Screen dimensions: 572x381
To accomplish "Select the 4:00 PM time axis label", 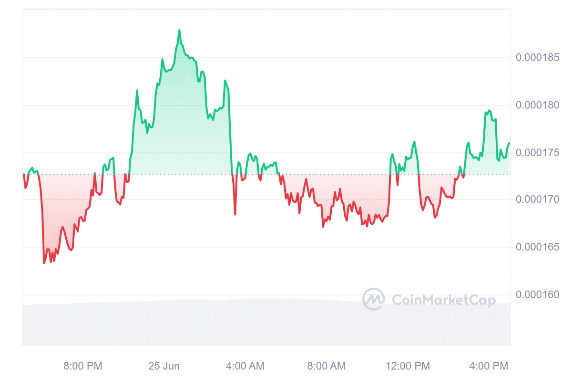I will [x=489, y=366].
